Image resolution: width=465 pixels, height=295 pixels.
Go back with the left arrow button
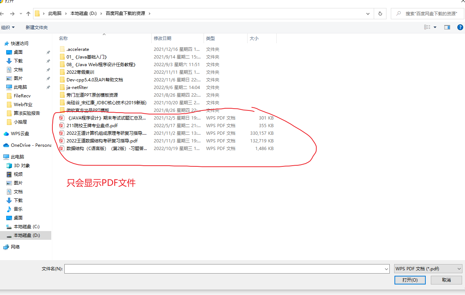pyautogui.click(x=2, y=14)
